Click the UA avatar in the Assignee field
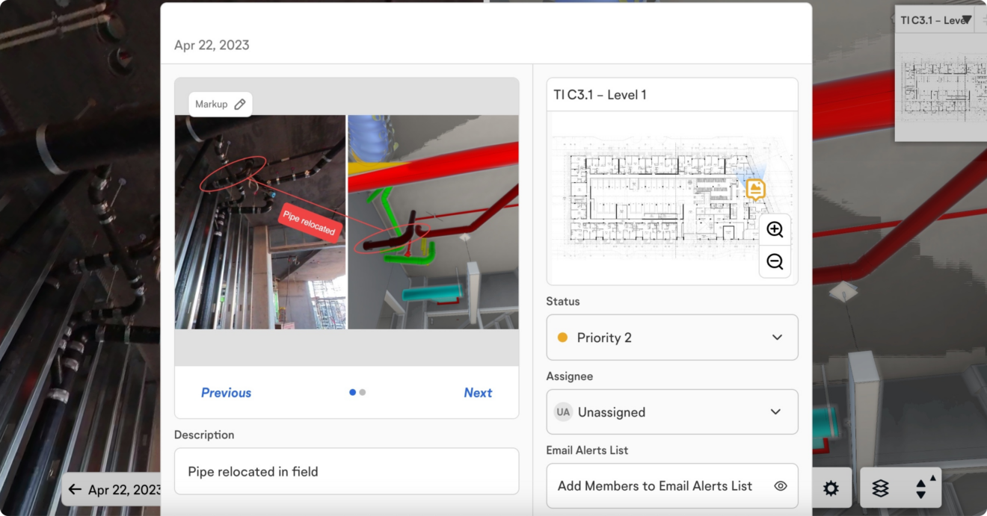This screenshot has height=516, width=987. coord(563,411)
